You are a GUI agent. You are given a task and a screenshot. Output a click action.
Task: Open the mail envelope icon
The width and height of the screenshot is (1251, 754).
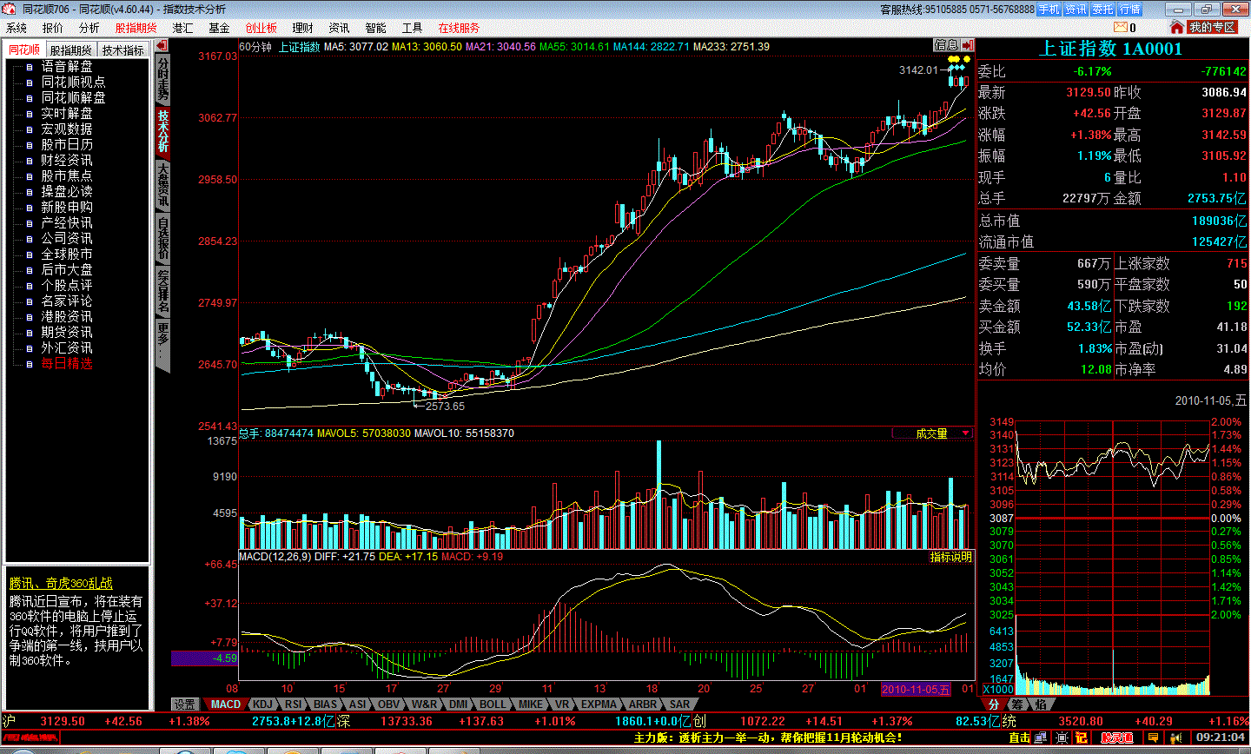tap(1122, 28)
